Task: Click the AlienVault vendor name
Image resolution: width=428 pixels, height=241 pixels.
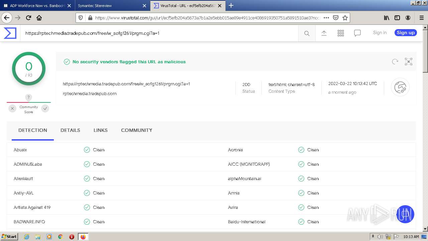Action: click(23, 178)
